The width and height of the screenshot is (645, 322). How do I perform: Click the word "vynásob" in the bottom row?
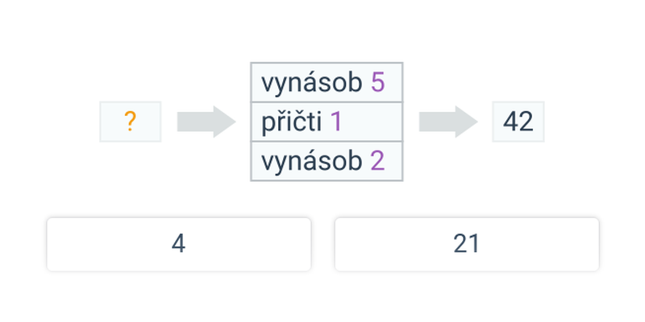coord(311,161)
